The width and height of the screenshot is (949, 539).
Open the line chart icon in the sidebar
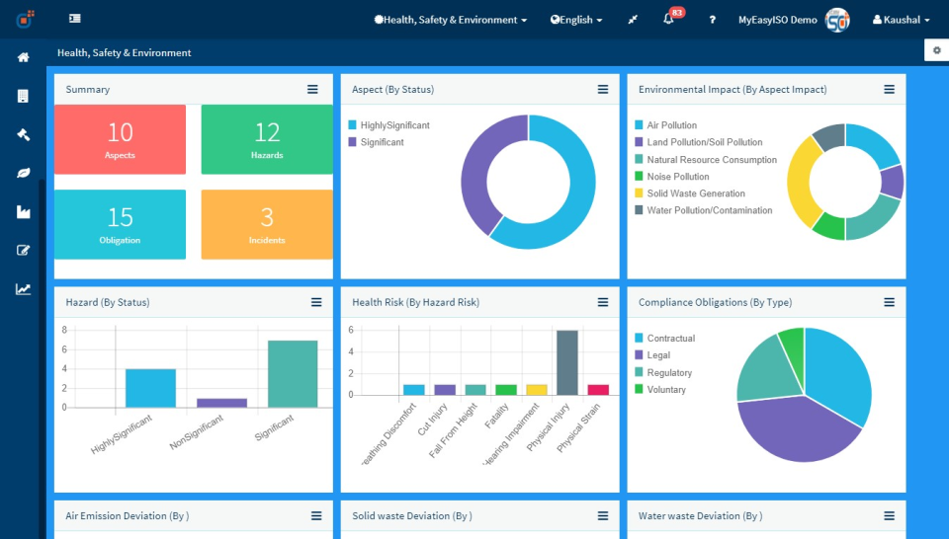tap(23, 289)
